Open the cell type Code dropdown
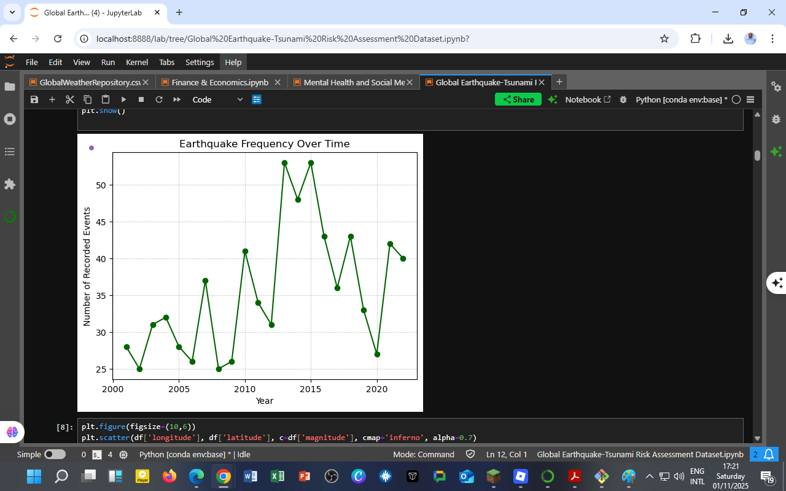The width and height of the screenshot is (786, 491). [217, 99]
